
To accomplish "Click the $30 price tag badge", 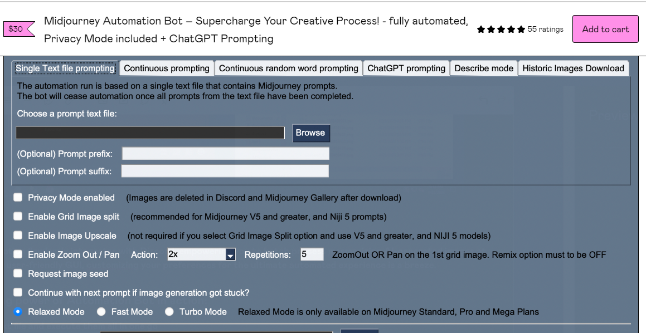I will coord(16,28).
